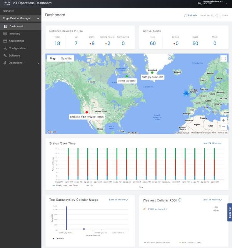Switch the map to Map view

pyautogui.click(x=53, y=58)
